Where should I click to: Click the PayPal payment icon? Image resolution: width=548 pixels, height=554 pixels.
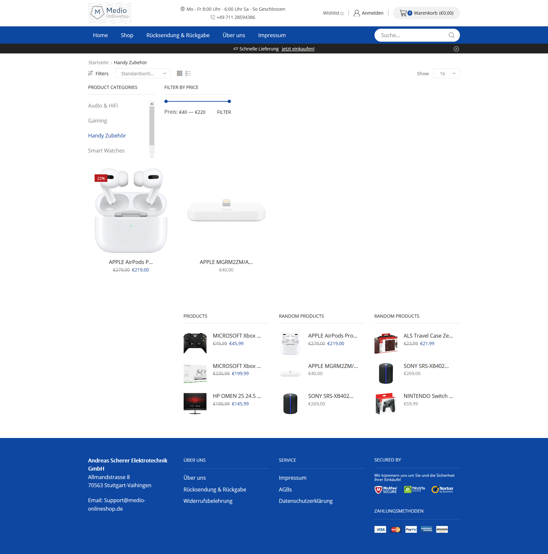(x=411, y=530)
